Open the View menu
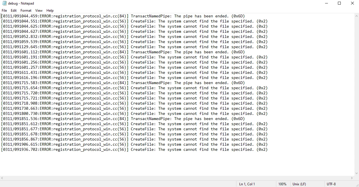Viewport: 359px width, 187px height. (39, 11)
